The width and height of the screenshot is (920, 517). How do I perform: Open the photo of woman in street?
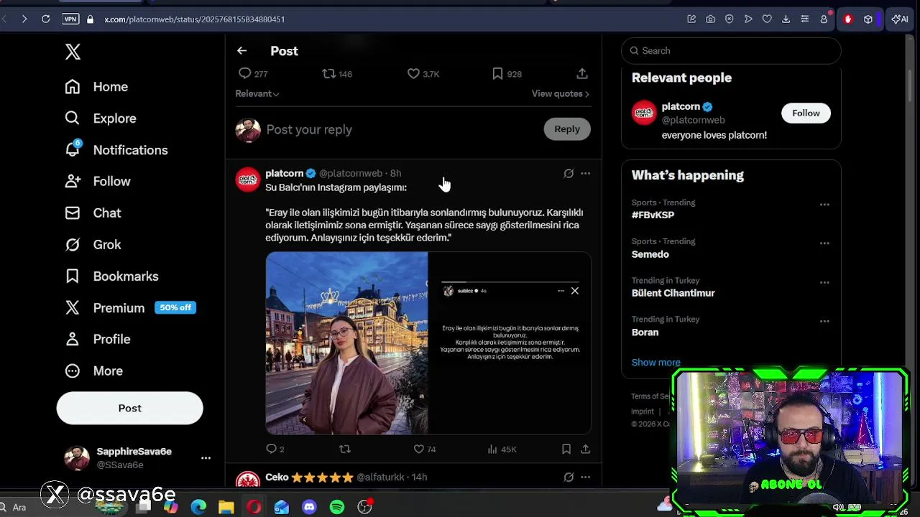[x=346, y=343]
